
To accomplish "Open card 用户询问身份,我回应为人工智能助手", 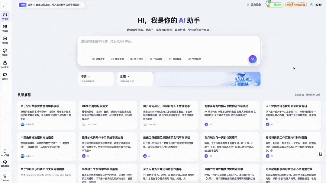I will (x=169, y=115).
